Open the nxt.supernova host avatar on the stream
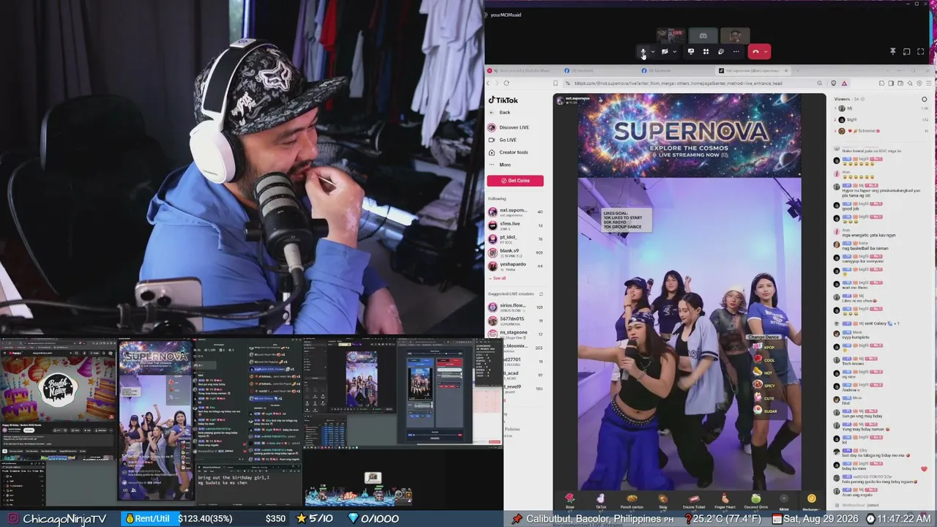The width and height of the screenshot is (937, 527). pos(560,100)
